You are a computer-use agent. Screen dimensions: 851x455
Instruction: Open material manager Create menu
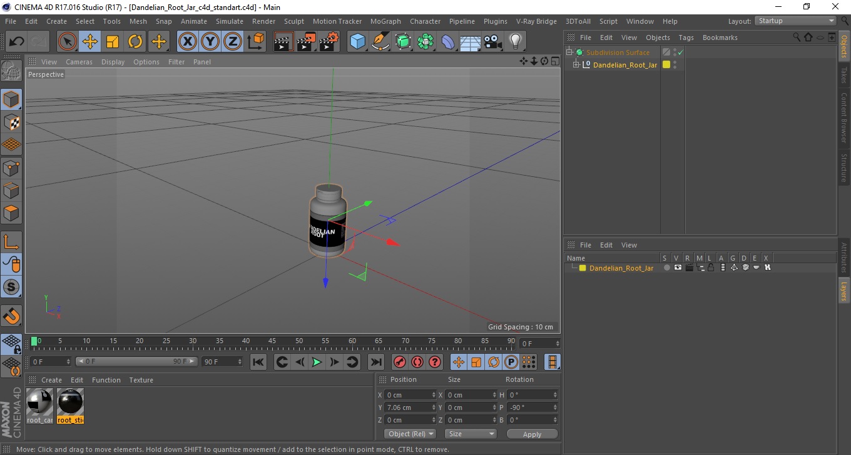coord(51,380)
